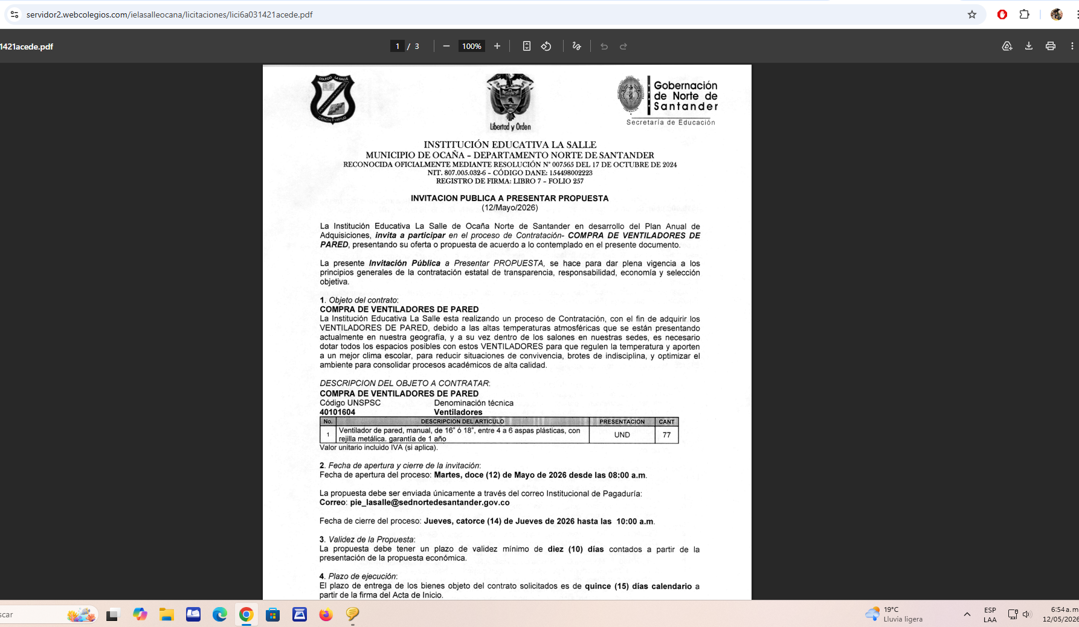1079x627 pixels.
Task: Open File Explorer from the taskbar
Action: [167, 615]
